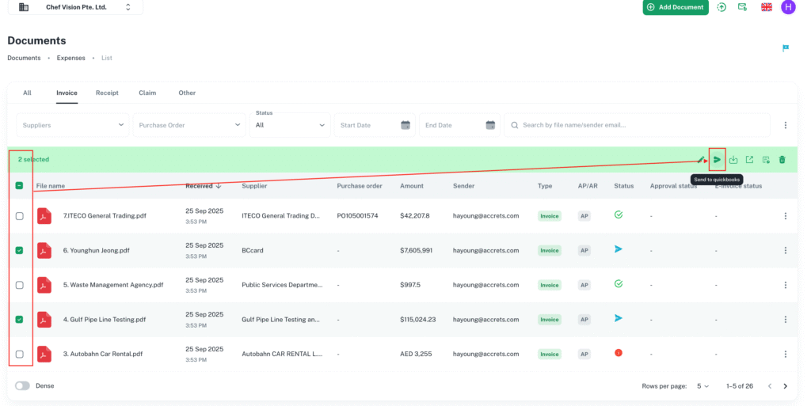This screenshot has height=406, width=811.
Task: Click the document approval icon beside trash
Action: point(766,160)
